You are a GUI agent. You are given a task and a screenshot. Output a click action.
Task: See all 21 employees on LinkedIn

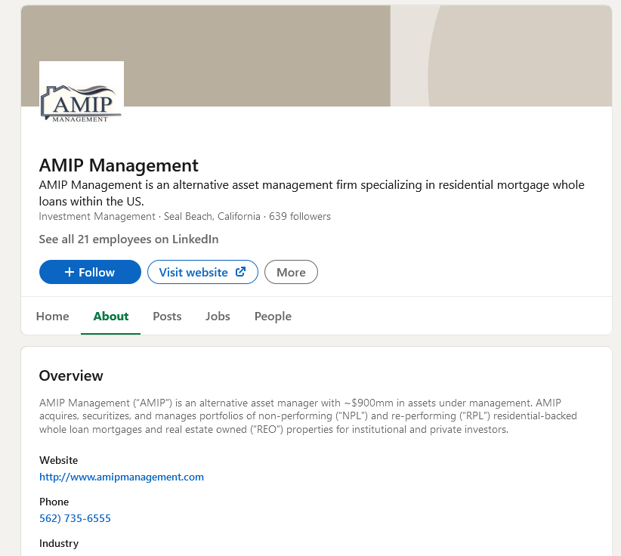pyautogui.click(x=128, y=239)
